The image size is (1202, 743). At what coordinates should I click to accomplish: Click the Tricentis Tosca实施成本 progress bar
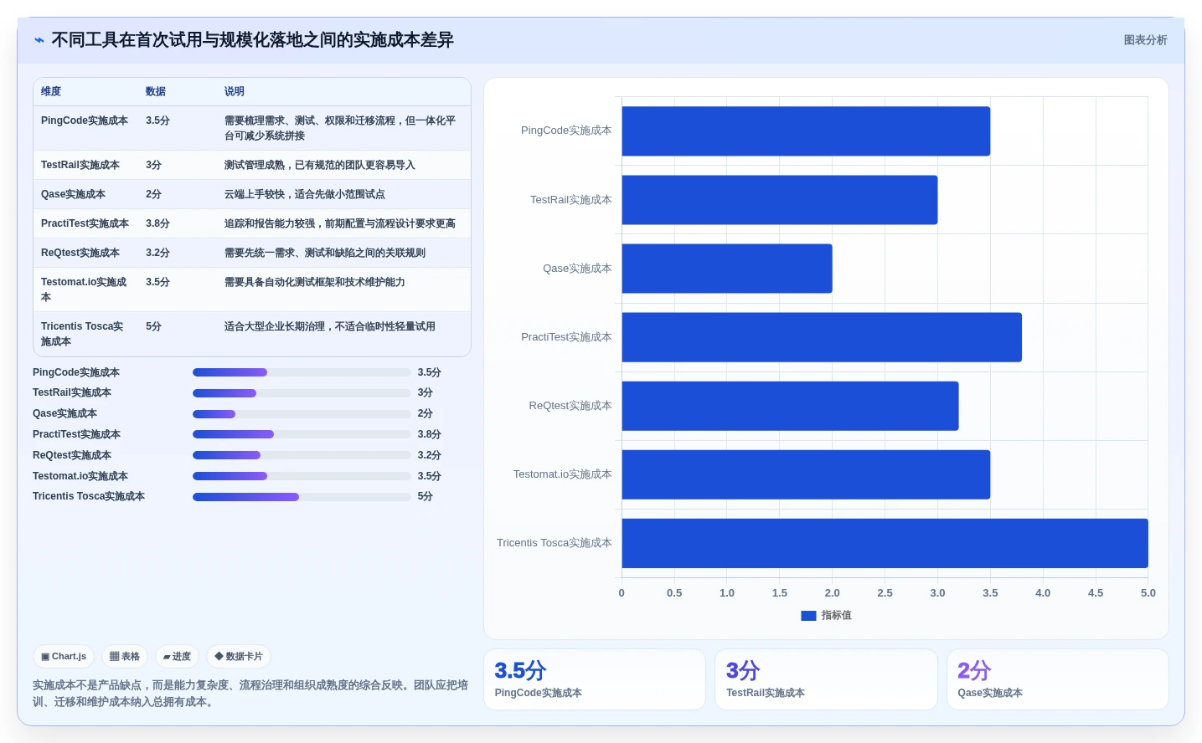302,497
